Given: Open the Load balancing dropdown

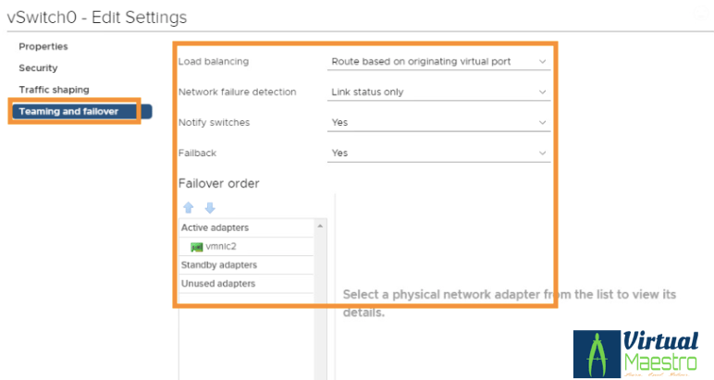Looking at the screenshot, I should click(438, 62).
